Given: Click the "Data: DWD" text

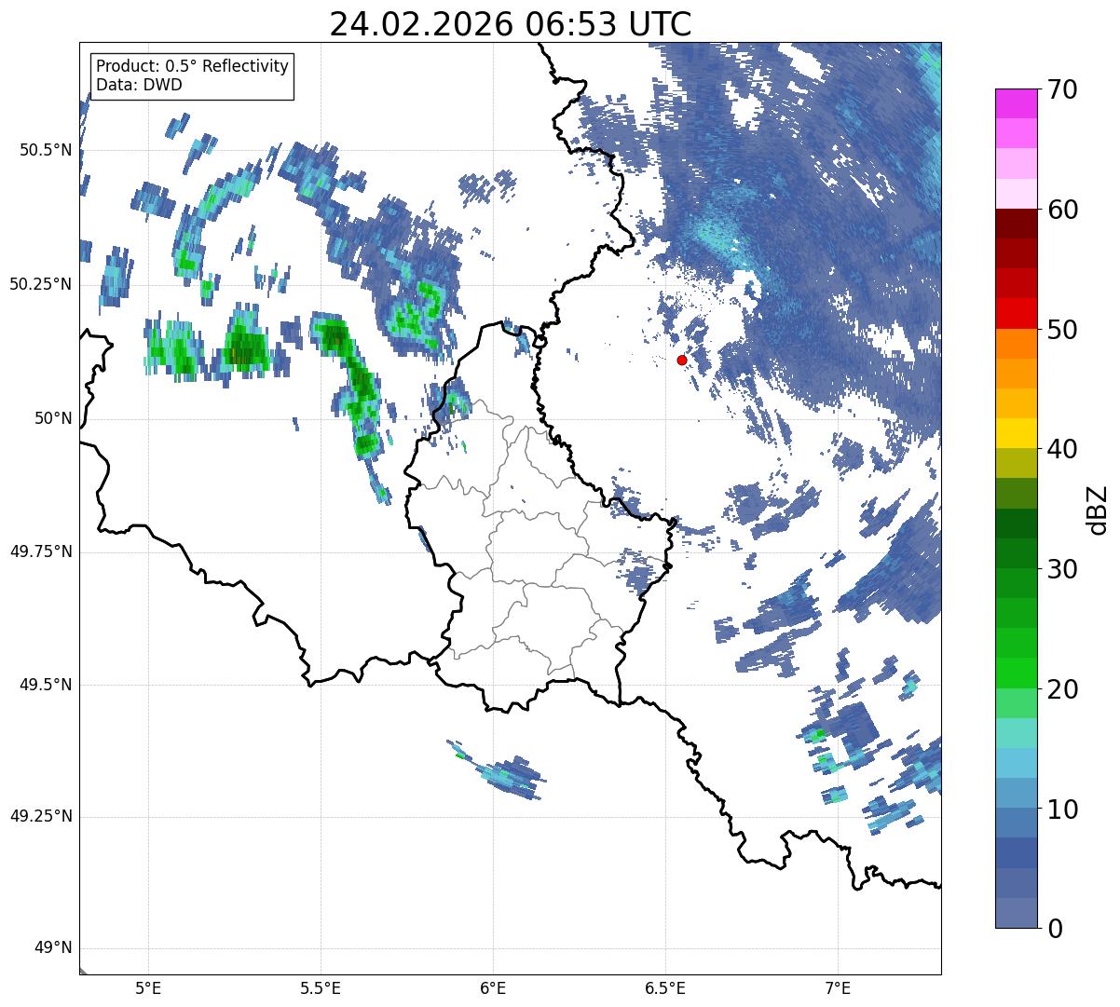Looking at the screenshot, I should (x=140, y=85).
